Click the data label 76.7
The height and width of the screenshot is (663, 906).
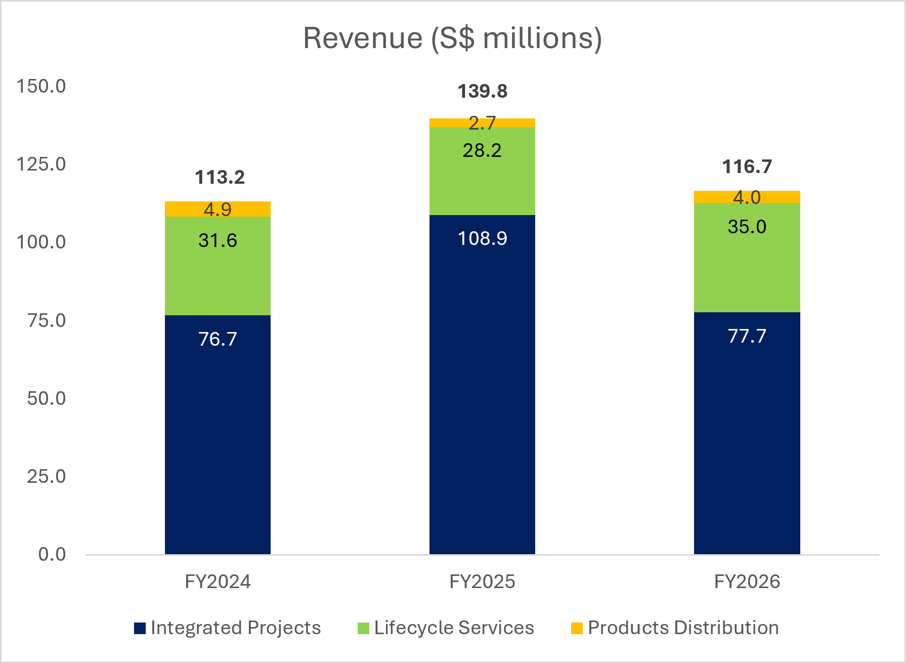tap(218, 339)
